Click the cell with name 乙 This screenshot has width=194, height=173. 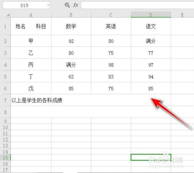(x=31, y=53)
